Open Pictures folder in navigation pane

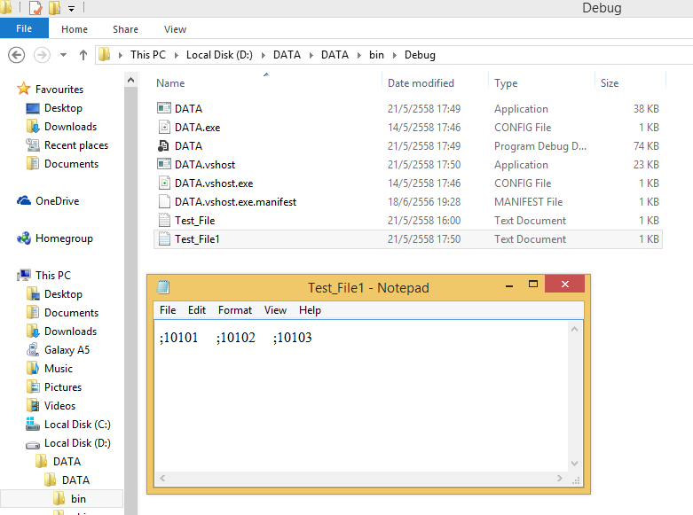point(63,386)
